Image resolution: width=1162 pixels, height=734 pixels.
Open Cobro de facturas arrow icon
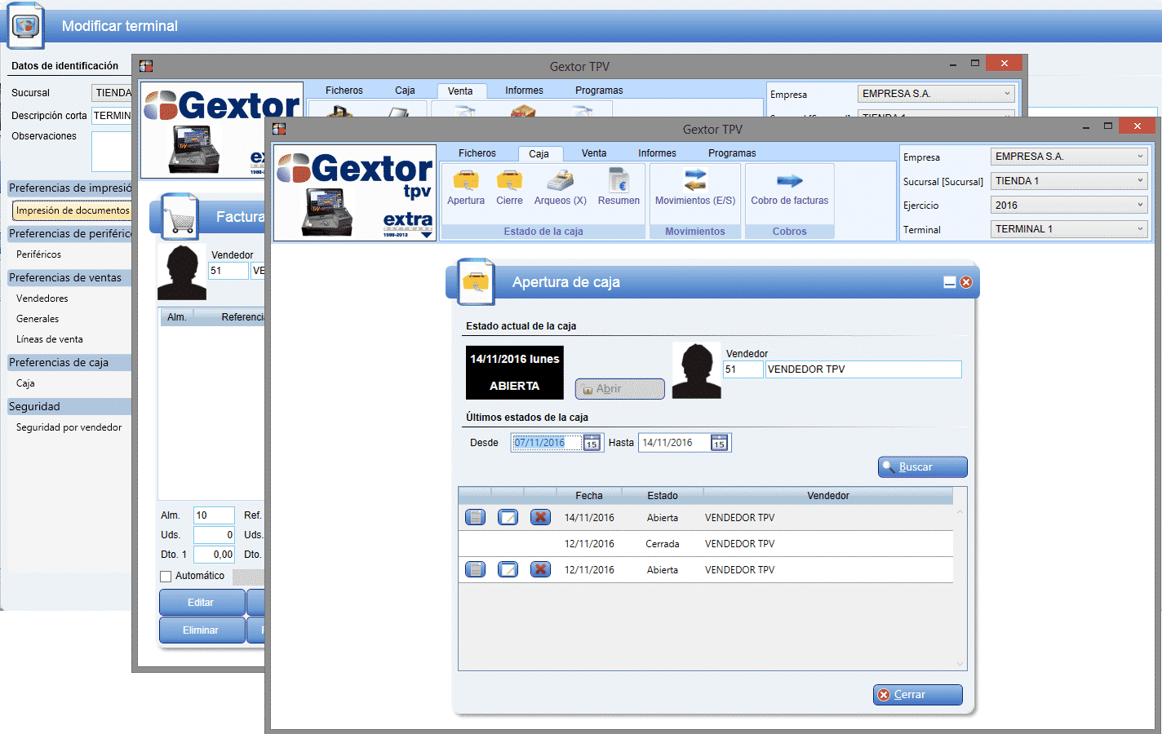click(x=789, y=180)
